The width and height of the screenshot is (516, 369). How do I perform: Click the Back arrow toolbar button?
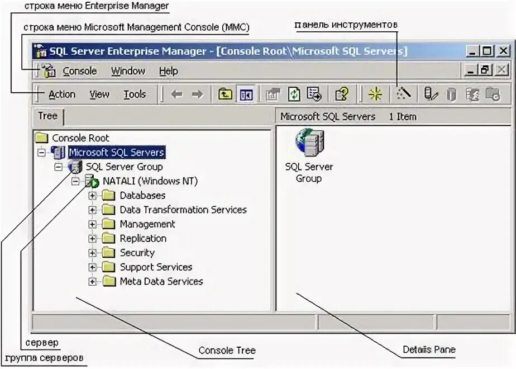[176, 94]
